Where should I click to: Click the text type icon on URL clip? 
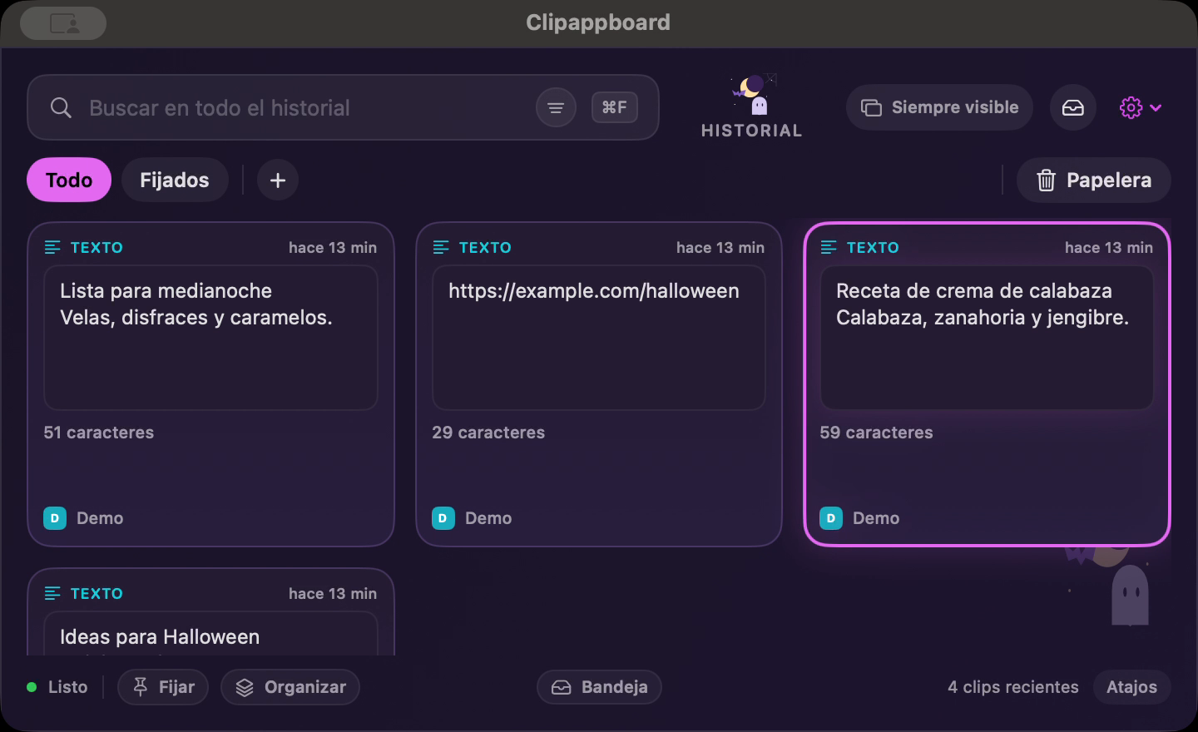tap(441, 247)
